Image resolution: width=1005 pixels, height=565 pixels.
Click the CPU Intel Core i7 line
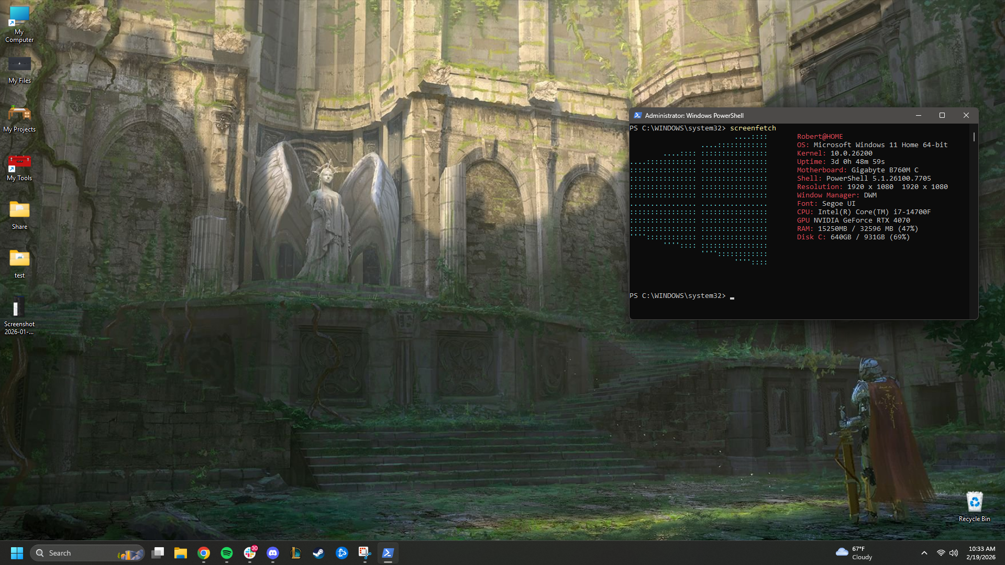click(864, 212)
